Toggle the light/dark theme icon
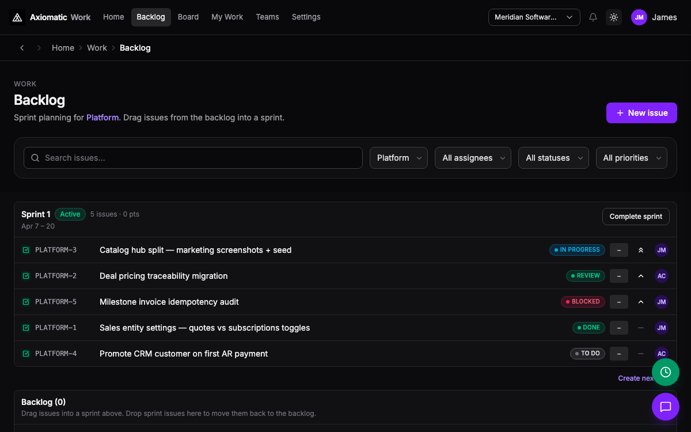This screenshot has width=691, height=432. coord(614,17)
